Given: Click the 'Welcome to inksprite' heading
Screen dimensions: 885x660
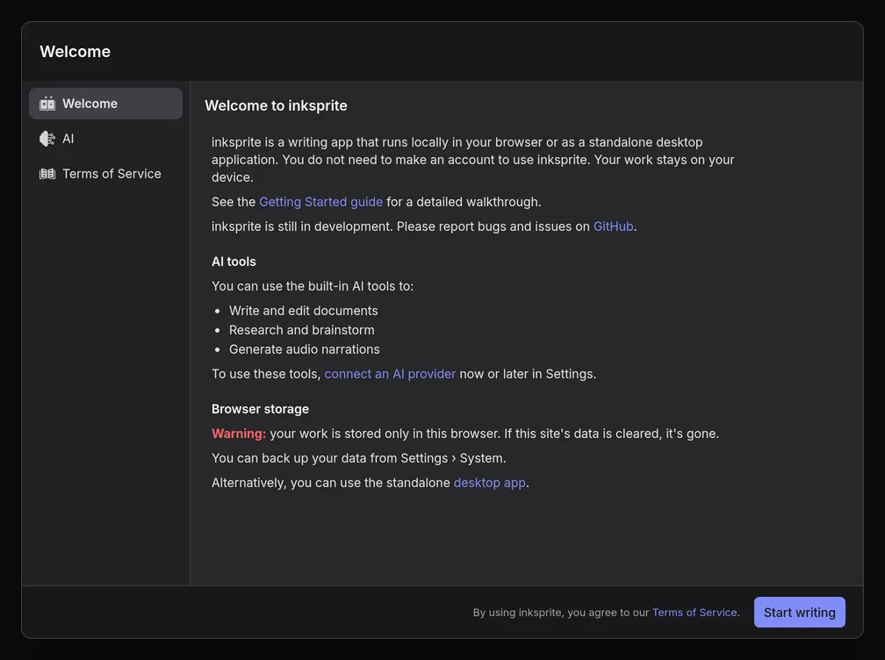Looking at the screenshot, I should pos(276,105).
